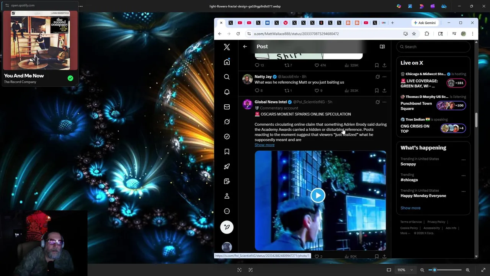
Task: Go to Home in the X sidebar
Action: (x=227, y=62)
